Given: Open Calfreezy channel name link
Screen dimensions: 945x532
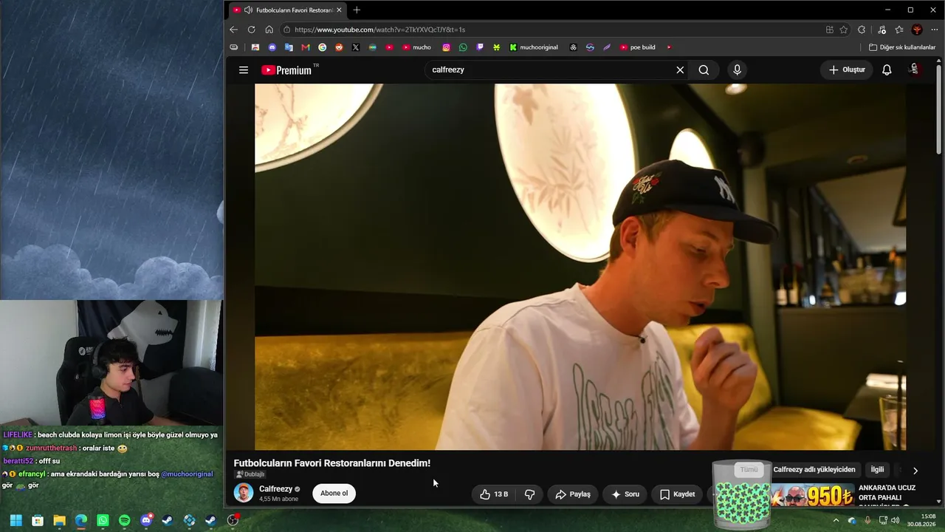Looking at the screenshot, I should click(275, 489).
